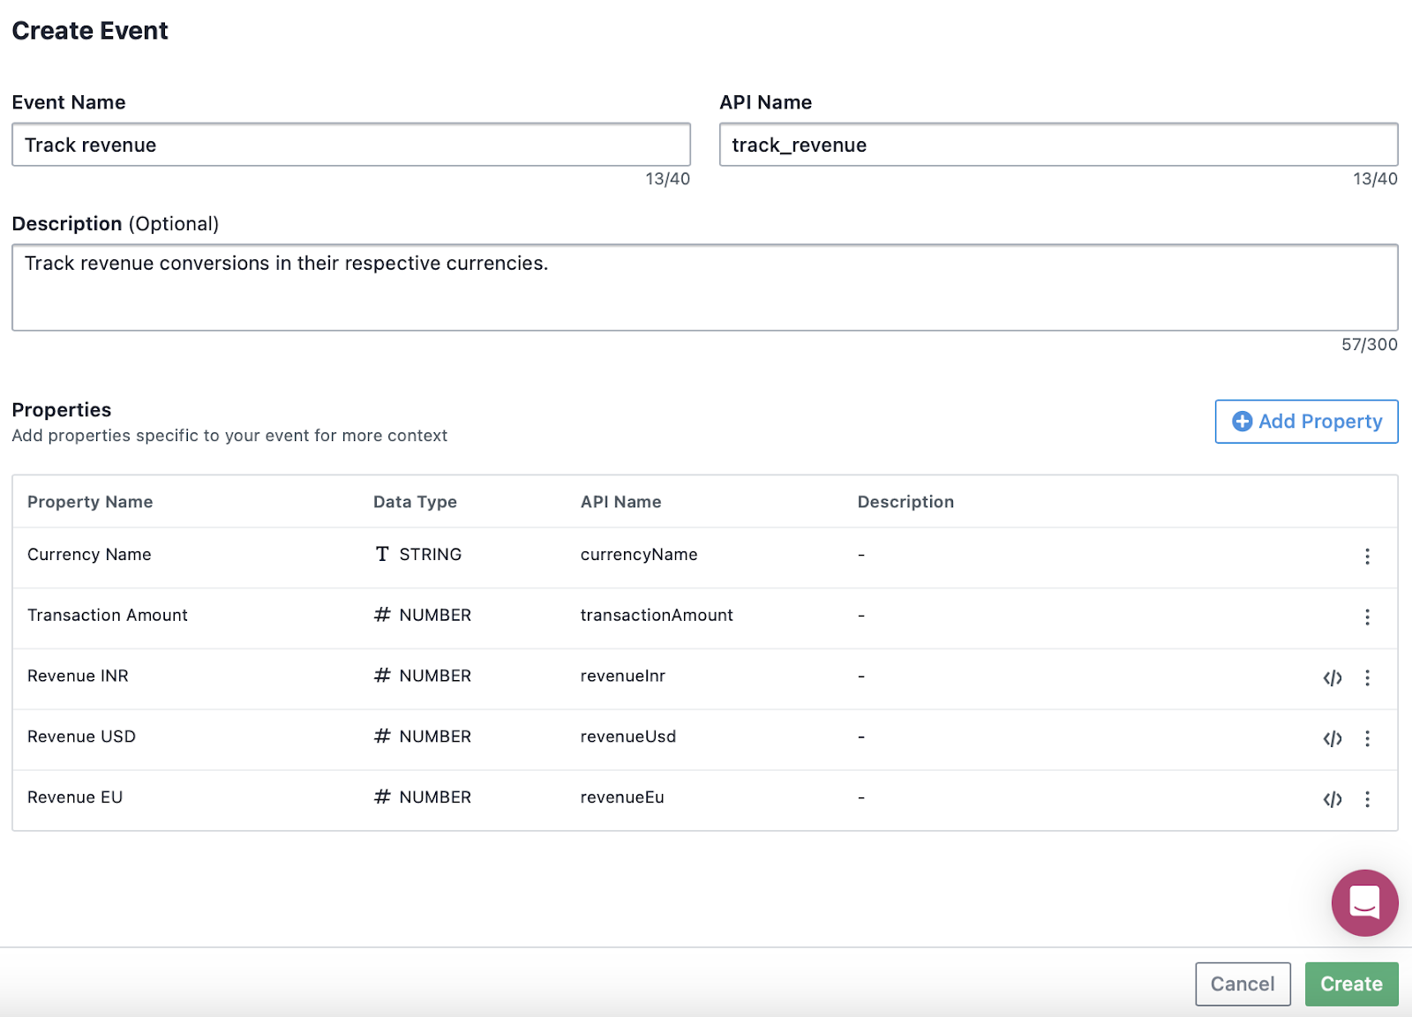Click the API Name column header
The image size is (1412, 1017).
point(620,502)
